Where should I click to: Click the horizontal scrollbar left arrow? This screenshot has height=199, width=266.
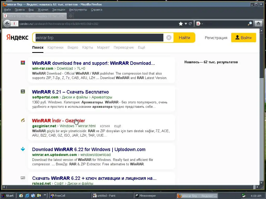tap(4, 187)
